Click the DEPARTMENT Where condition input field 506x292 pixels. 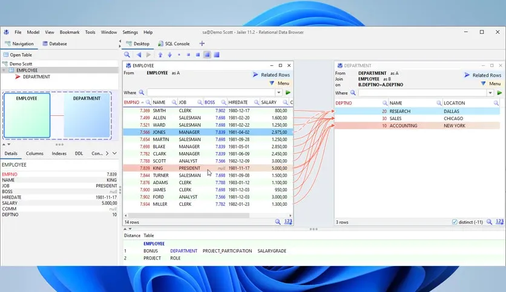click(422, 93)
